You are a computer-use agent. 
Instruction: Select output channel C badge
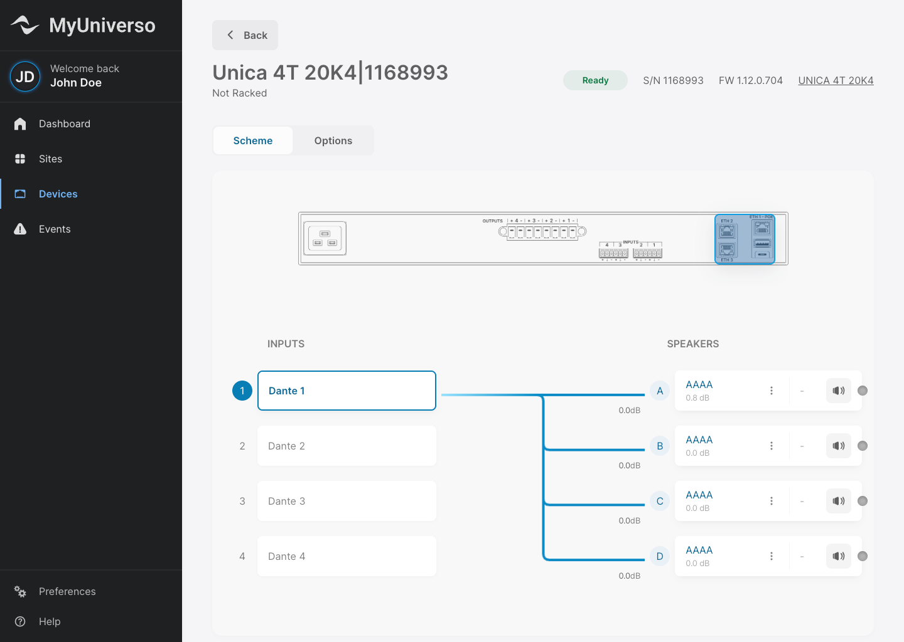[x=660, y=501]
